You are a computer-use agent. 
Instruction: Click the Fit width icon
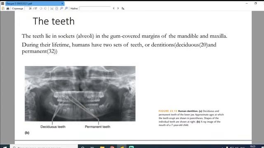(52, 8)
